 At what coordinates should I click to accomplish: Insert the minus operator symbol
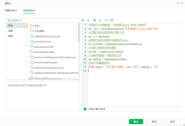[x=89, y=20]
